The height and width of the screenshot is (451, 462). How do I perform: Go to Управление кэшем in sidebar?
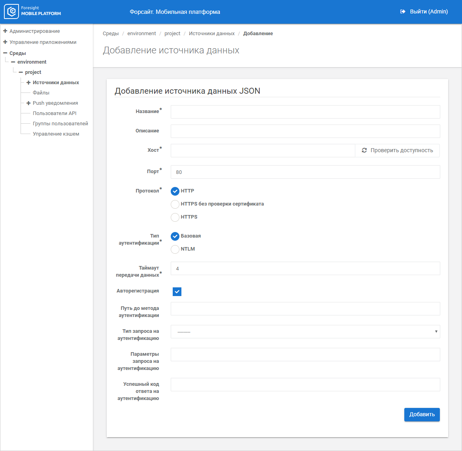[56, 134]
